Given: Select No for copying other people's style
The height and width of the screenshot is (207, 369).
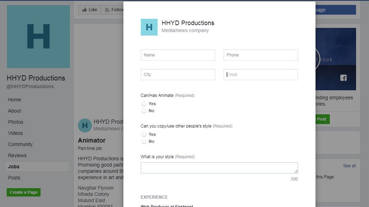Looking at the screenshot, I should [144, 142].
